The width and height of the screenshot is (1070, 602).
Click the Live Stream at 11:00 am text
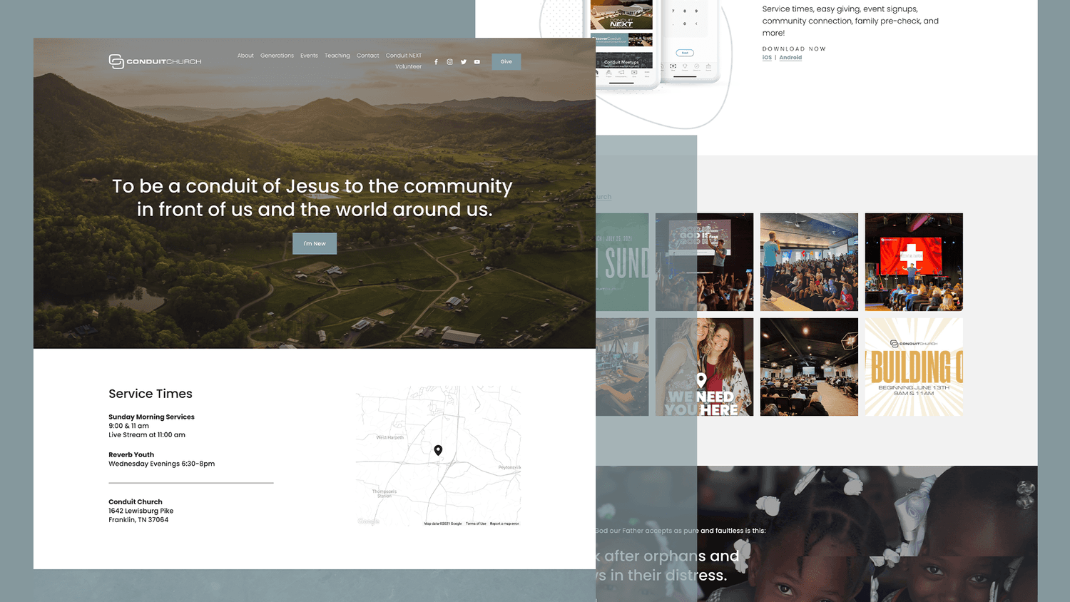tap(147, 434)
